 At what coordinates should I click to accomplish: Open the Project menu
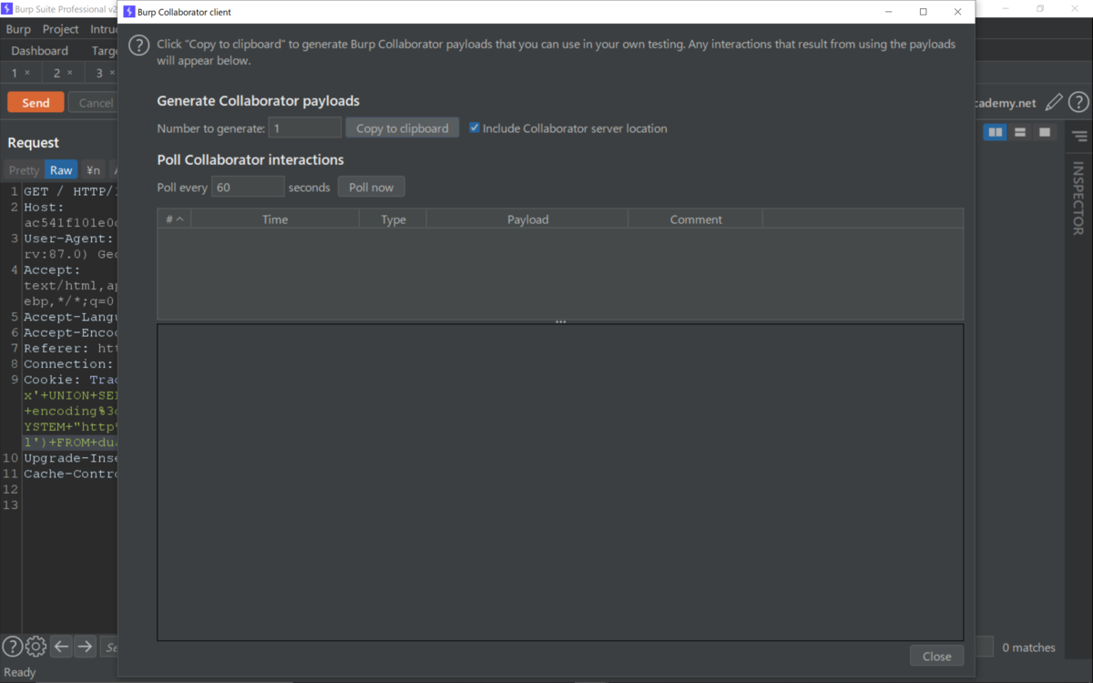tap(61, 29)
